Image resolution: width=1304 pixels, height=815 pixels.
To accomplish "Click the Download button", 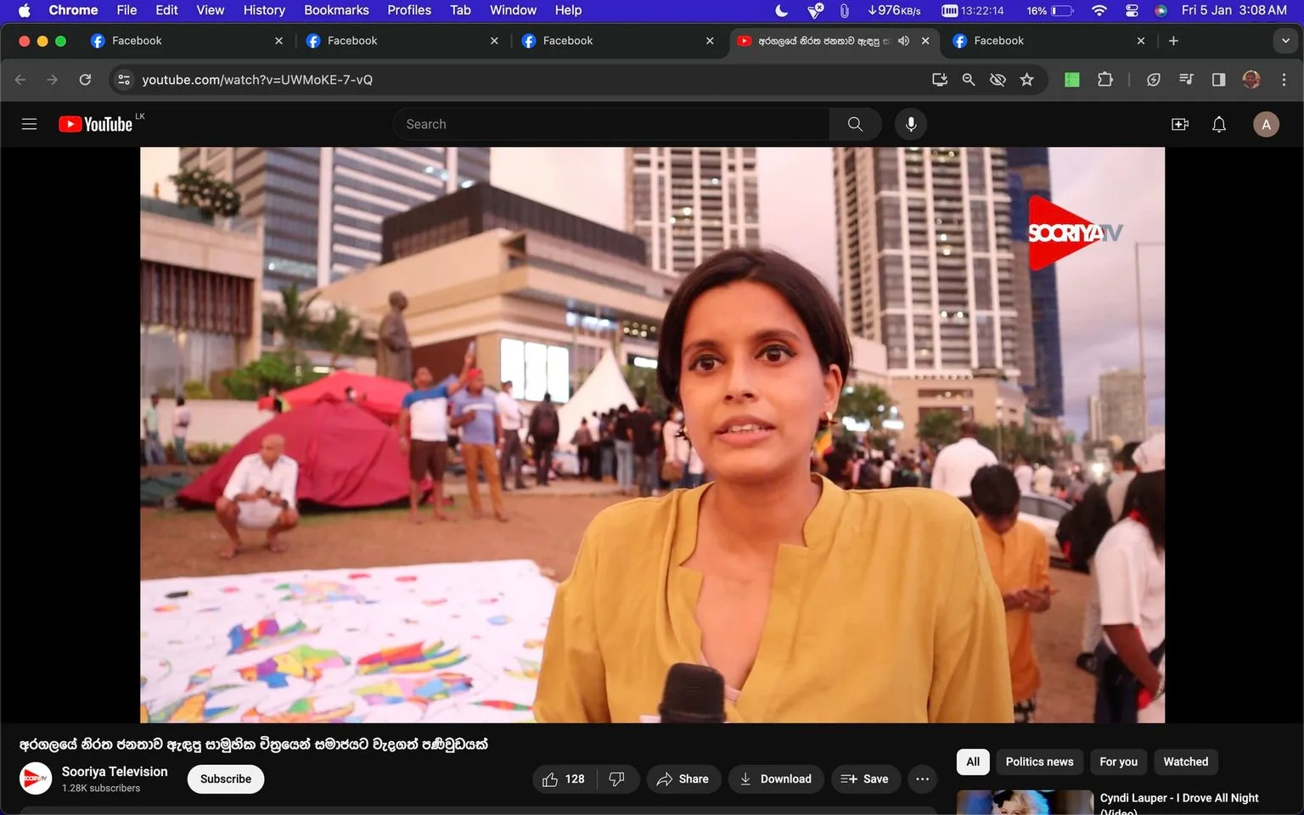I will point(776,779).
